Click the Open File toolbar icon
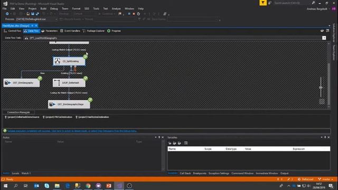Viewport: 338px width, 190px height. 28,14
